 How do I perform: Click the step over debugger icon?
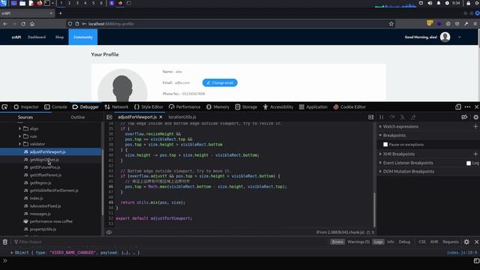coord(391,117)
